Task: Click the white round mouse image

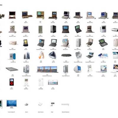Action: point(26,104)
